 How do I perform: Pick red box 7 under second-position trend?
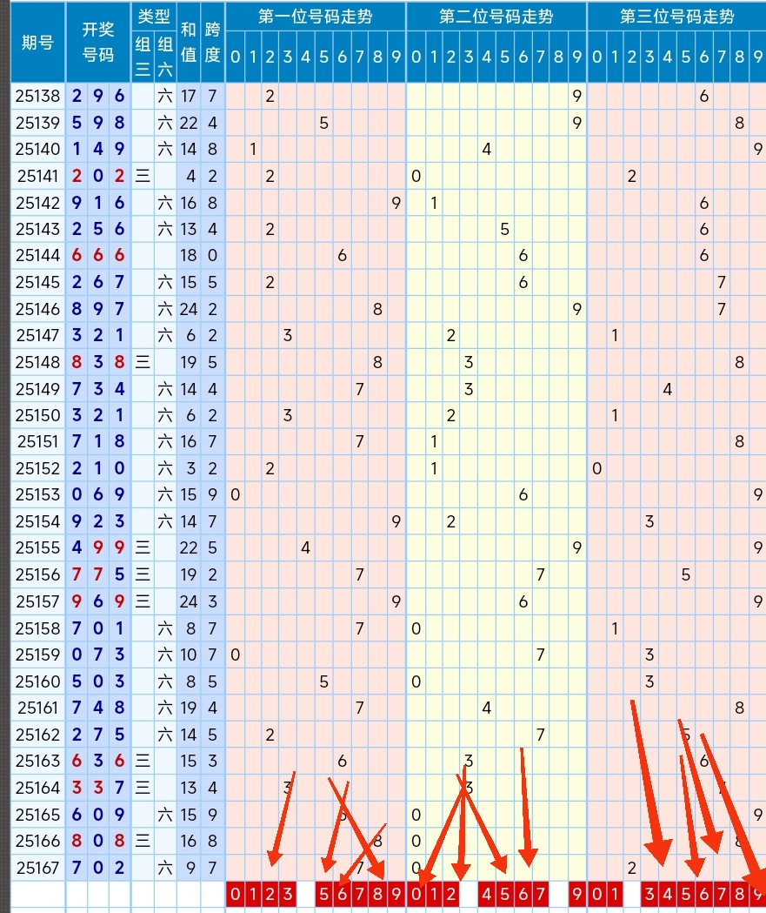(x=540, y=895)
